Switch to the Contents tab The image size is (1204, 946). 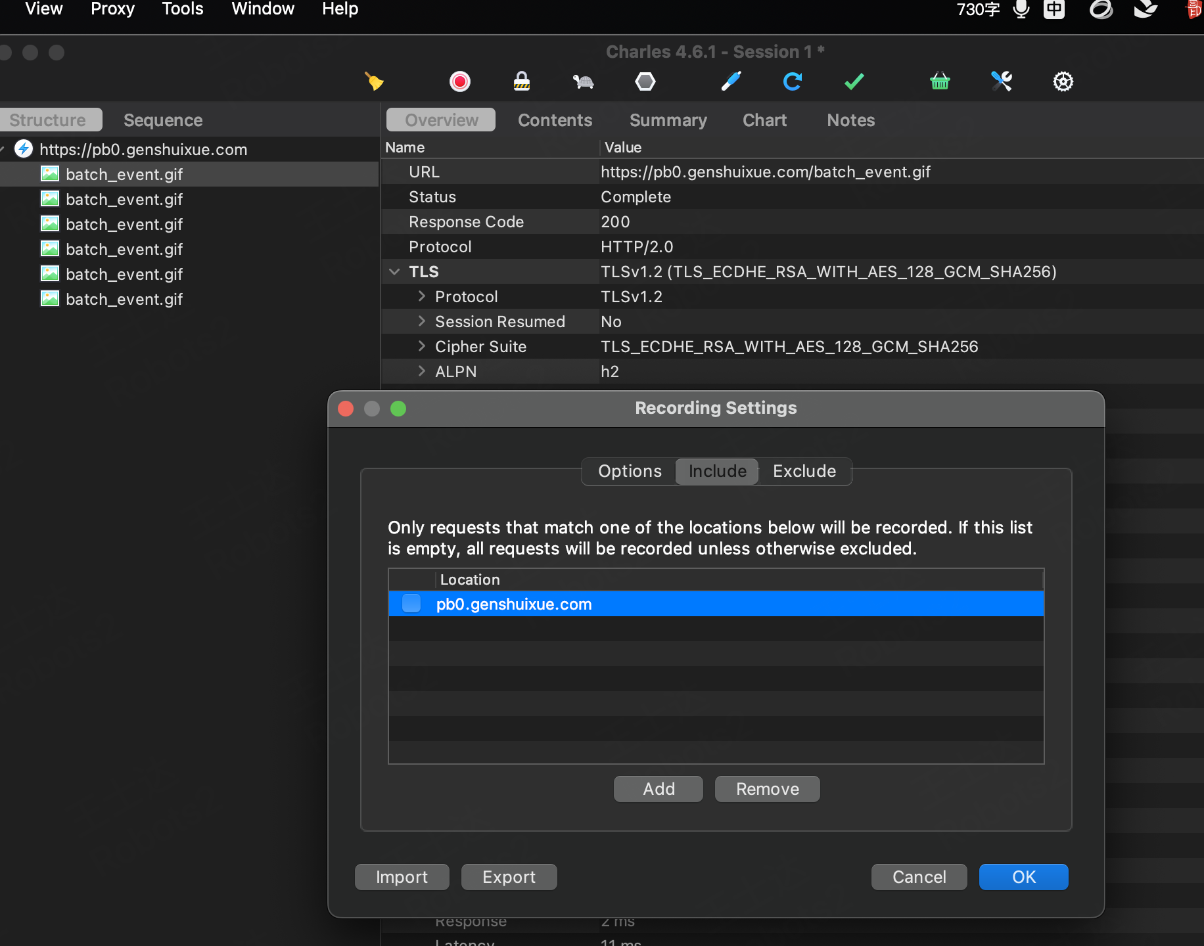555,120
